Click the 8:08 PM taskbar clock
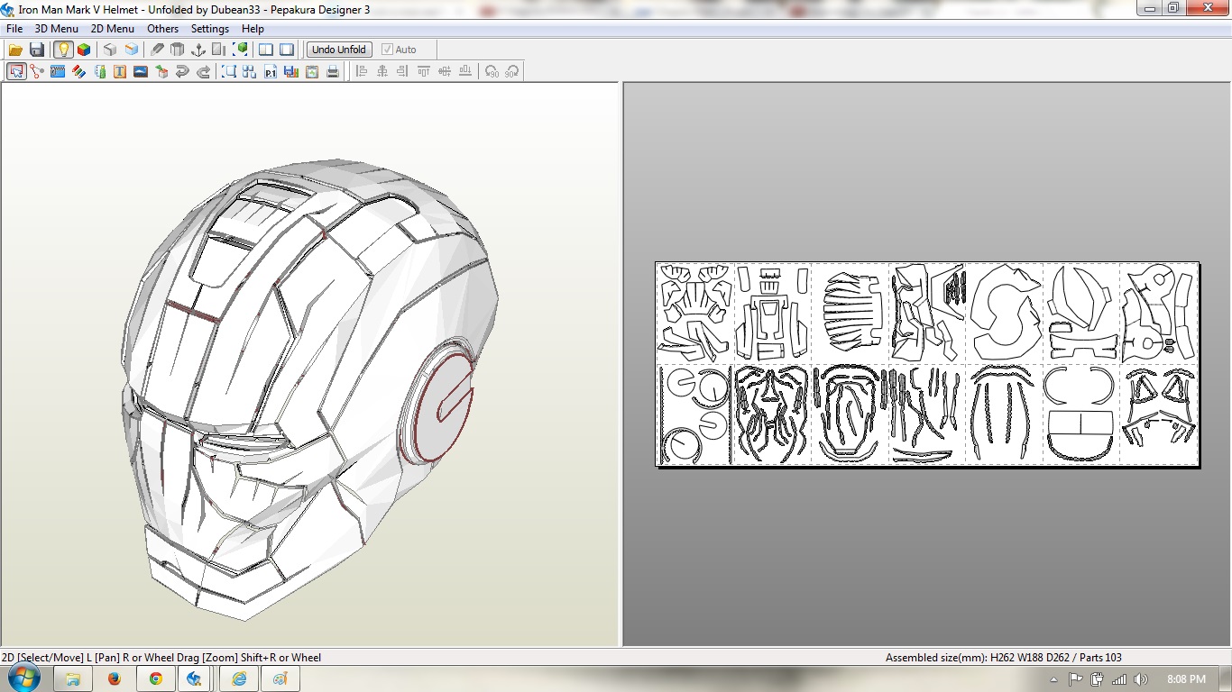 (x=1186, y=679)
